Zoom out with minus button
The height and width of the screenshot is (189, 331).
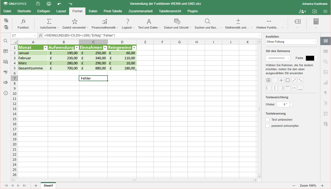click(x=294, y=186)
